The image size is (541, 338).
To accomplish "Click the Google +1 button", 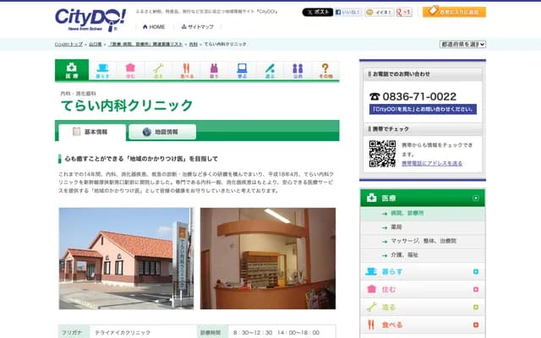I will pos(404,12).
